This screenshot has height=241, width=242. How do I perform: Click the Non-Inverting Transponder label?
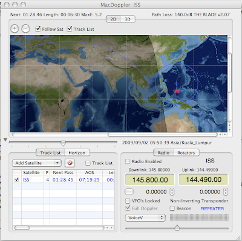(199, 201)
